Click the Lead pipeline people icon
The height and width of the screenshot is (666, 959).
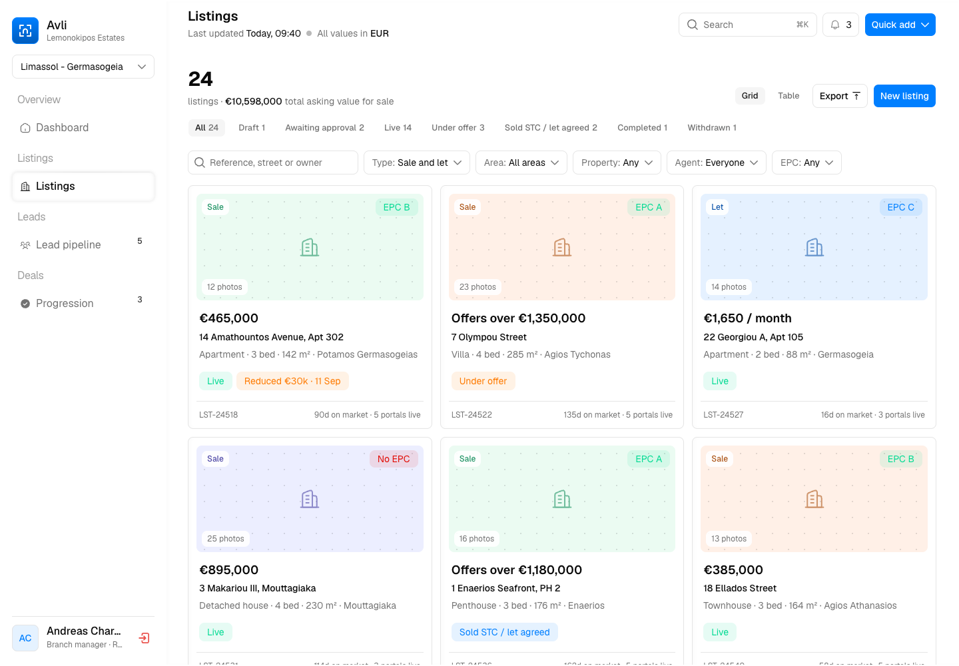tap(25, 245)
